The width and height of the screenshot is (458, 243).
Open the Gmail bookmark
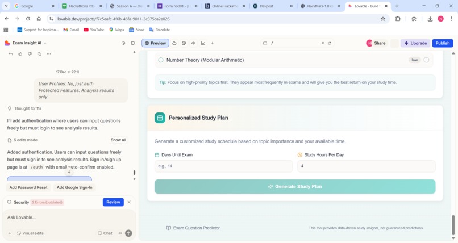71,30
